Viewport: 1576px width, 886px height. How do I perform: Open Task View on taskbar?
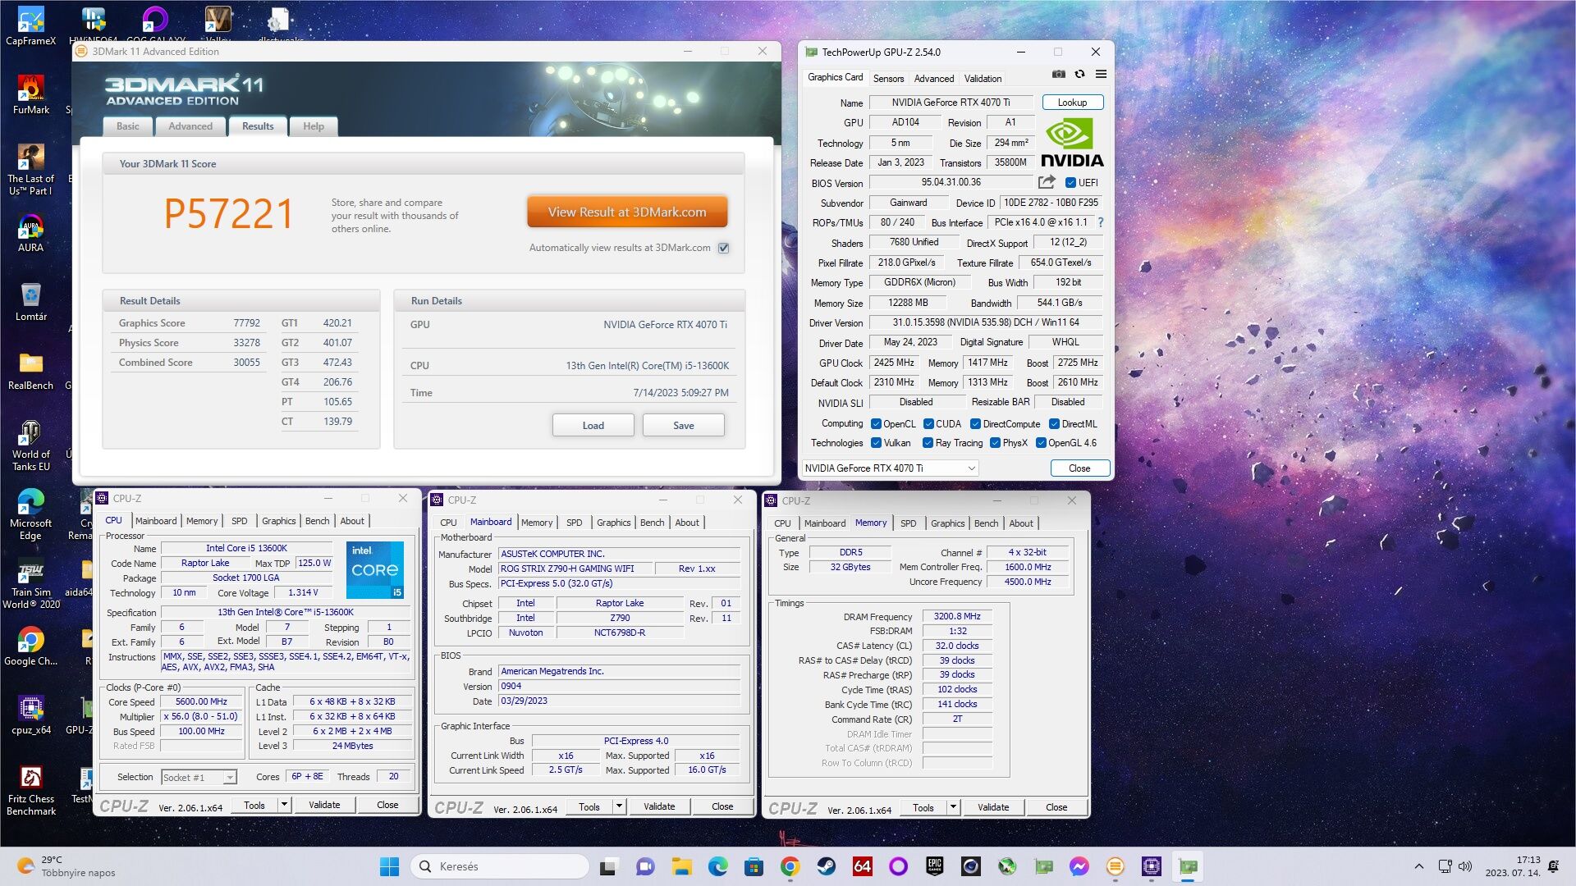click(609, 866)
